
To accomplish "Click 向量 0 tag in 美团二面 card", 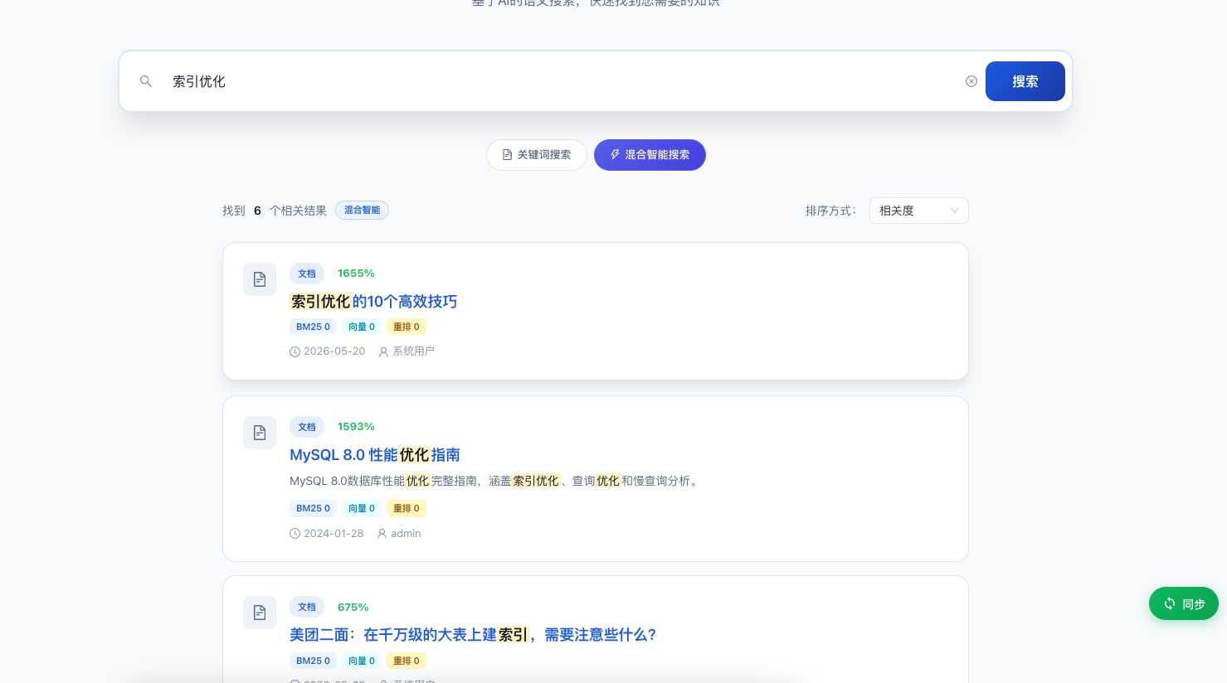I will 362,661.
